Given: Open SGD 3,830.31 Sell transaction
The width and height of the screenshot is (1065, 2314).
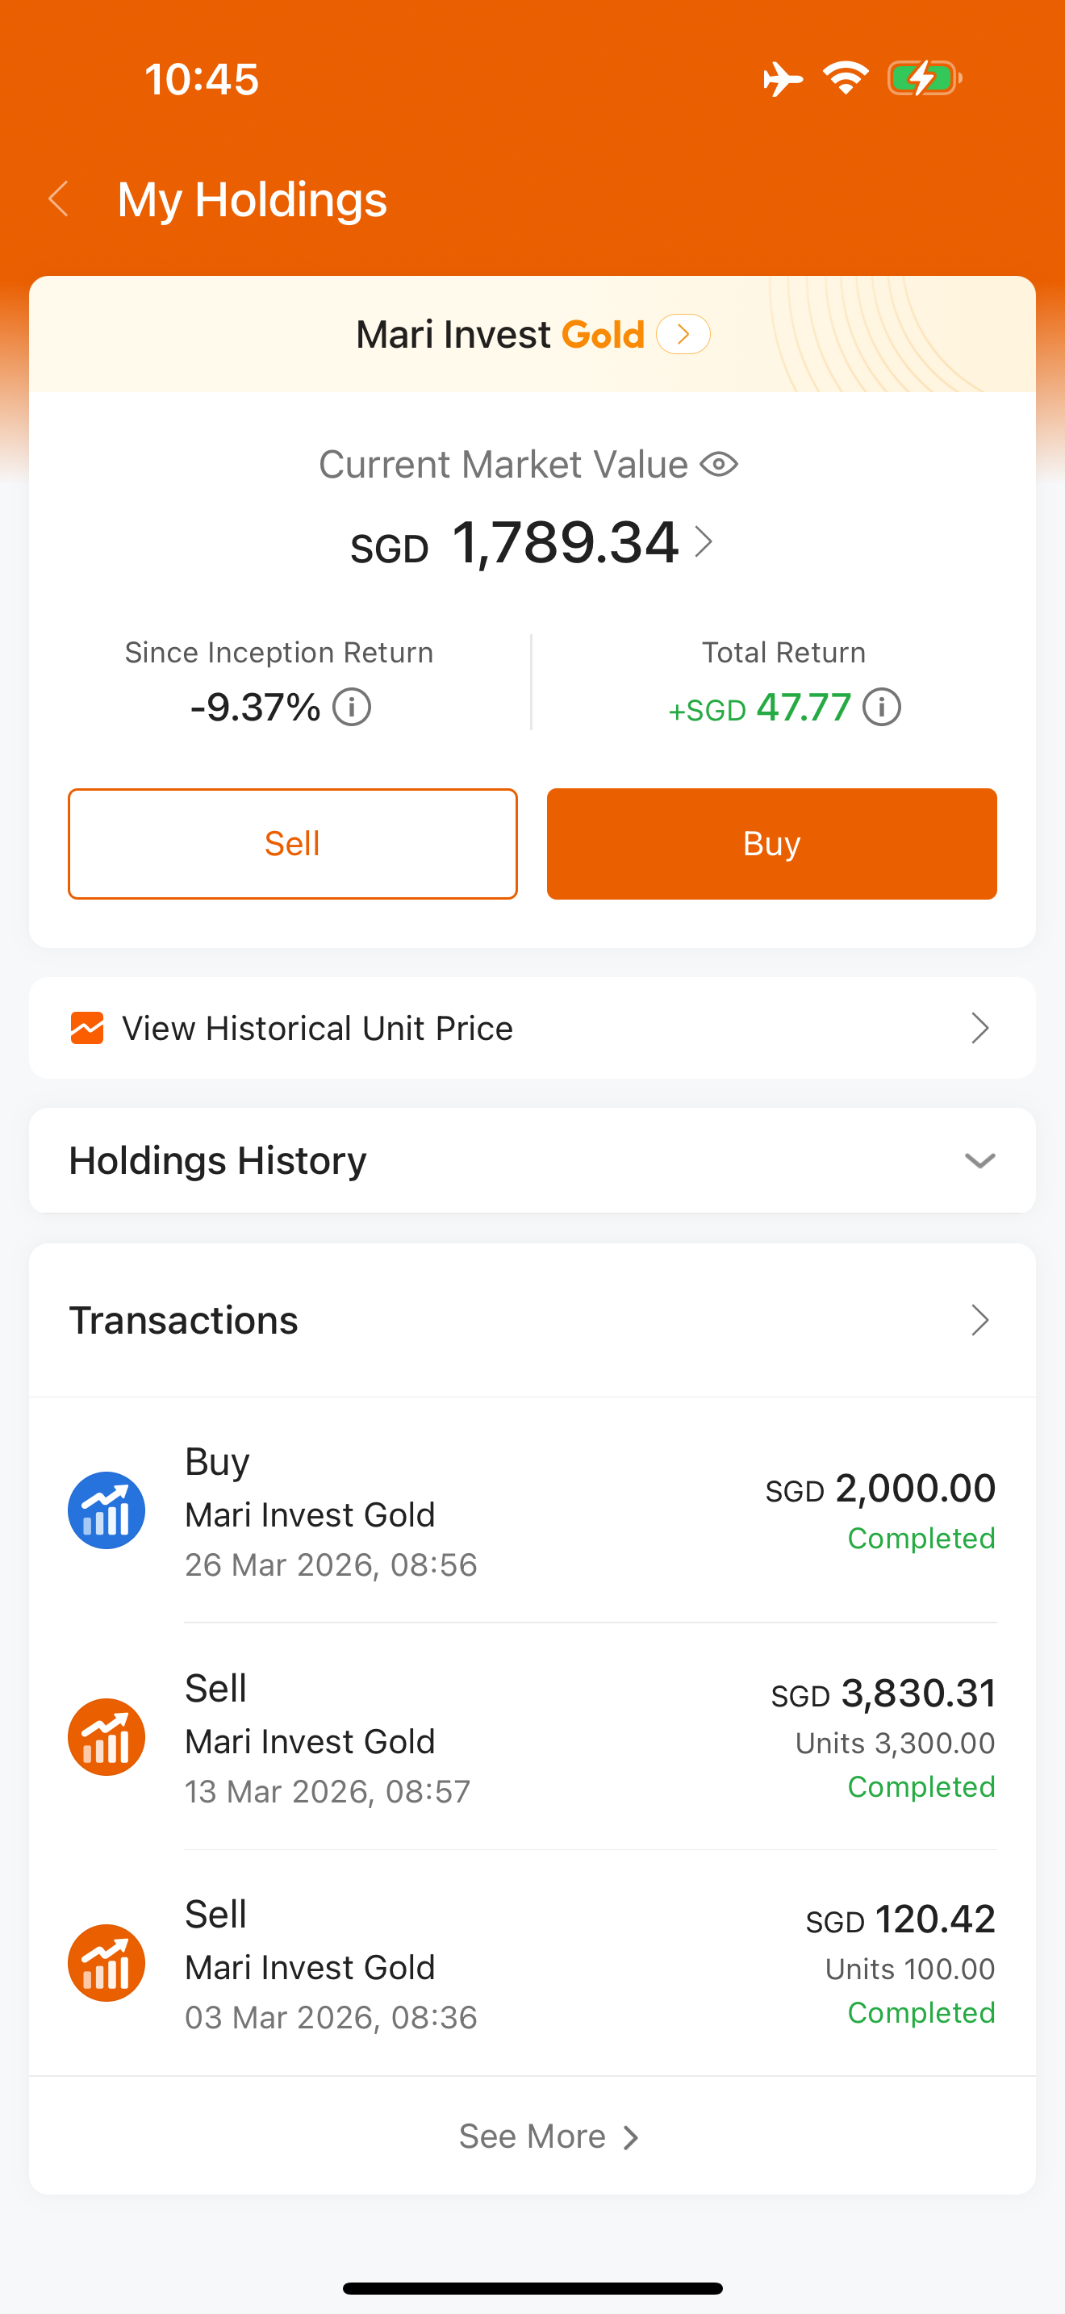Looking at the screenshot, I should [532, 1736].
